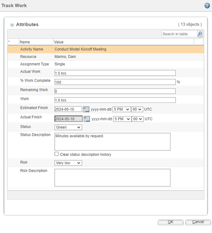Click the Risk Description text area

click(112, 178)
